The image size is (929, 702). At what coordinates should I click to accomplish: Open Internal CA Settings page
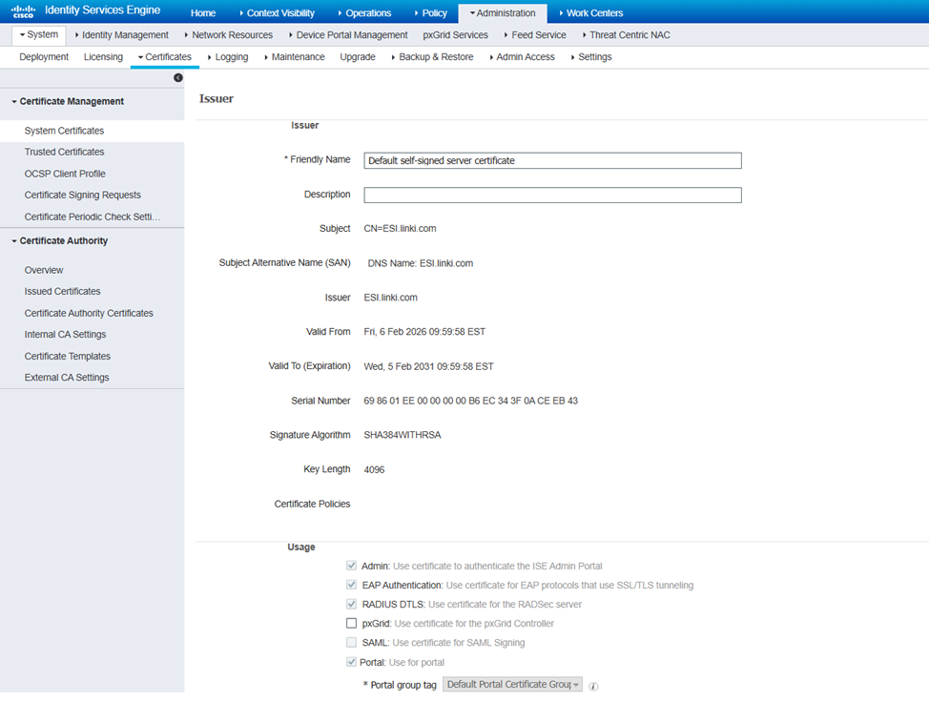pos(65,334)
